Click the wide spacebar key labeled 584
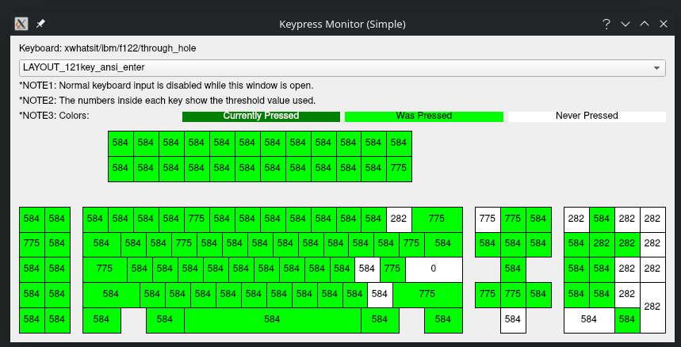Image resolution: width=681 pixels, height=347 pixels. [272, 319]
